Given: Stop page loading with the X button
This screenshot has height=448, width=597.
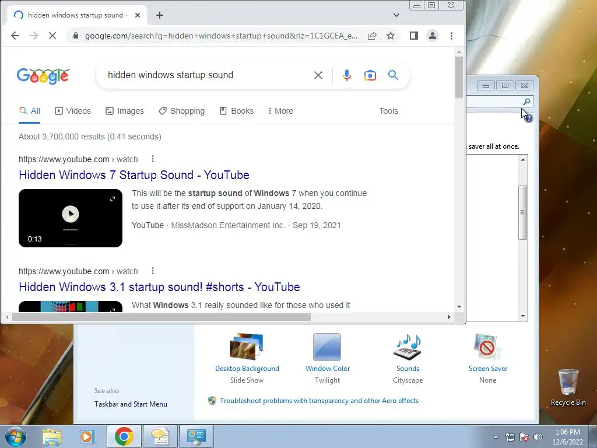Looking at the screenshot, I should click(x=52, y=36).
